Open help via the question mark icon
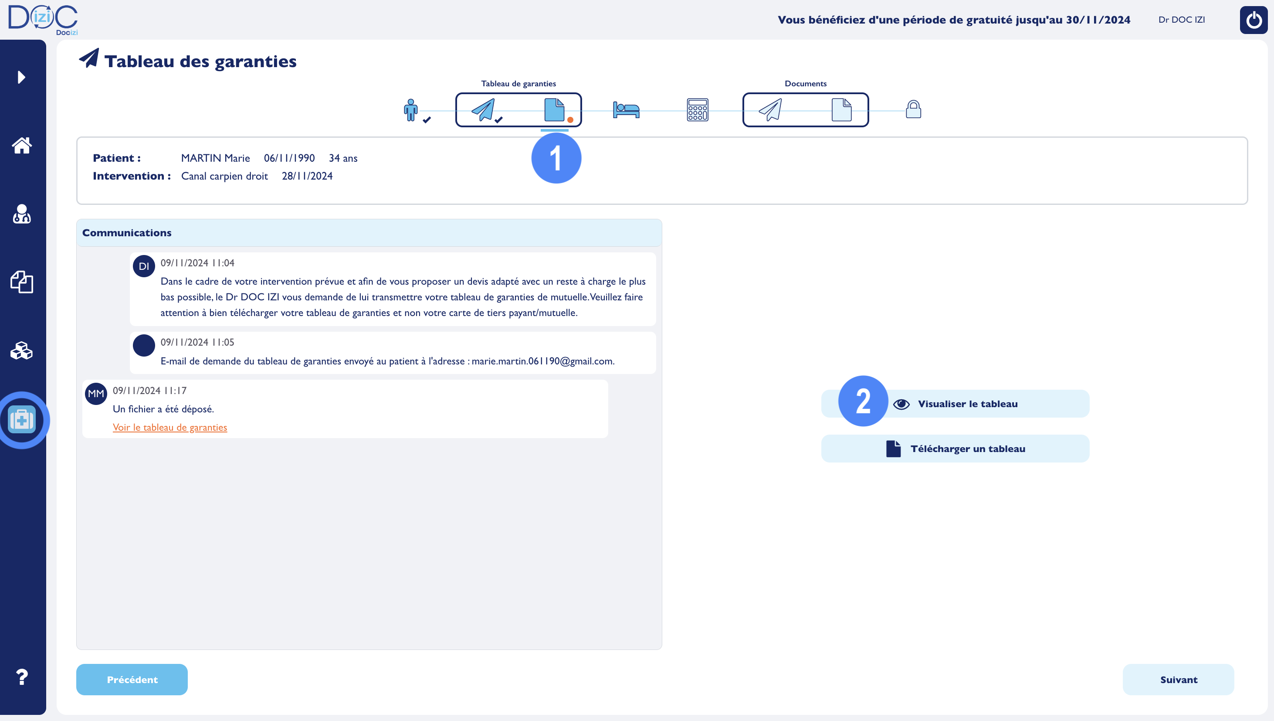This screenshot has height=721, width=1274. coord(22,677)
